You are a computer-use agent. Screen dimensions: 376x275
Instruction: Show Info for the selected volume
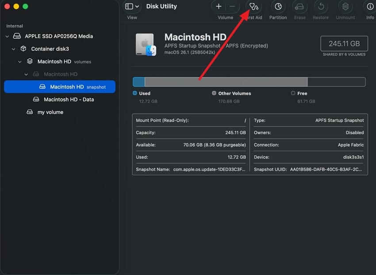coord(370,6)
